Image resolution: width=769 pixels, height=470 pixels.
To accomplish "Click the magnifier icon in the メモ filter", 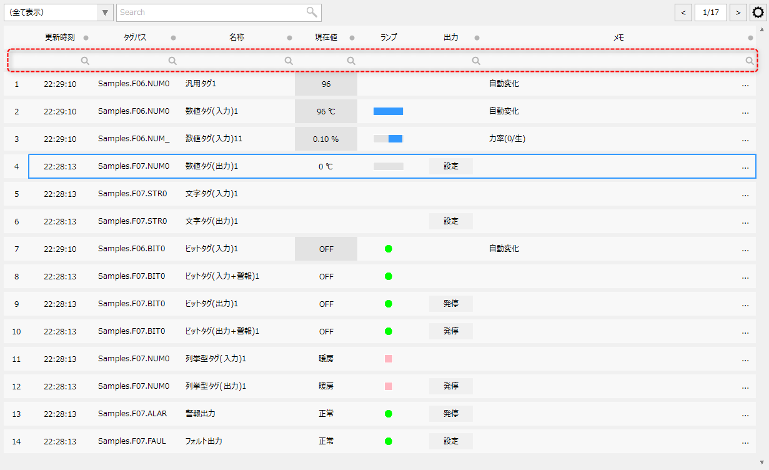I will pos(749,61).
